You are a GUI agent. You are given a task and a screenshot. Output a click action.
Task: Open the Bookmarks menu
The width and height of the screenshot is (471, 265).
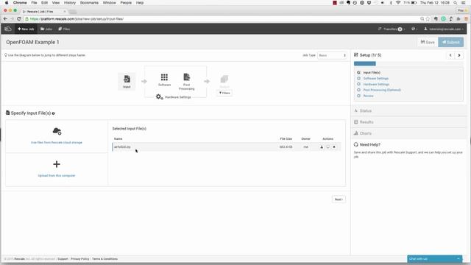89,3
